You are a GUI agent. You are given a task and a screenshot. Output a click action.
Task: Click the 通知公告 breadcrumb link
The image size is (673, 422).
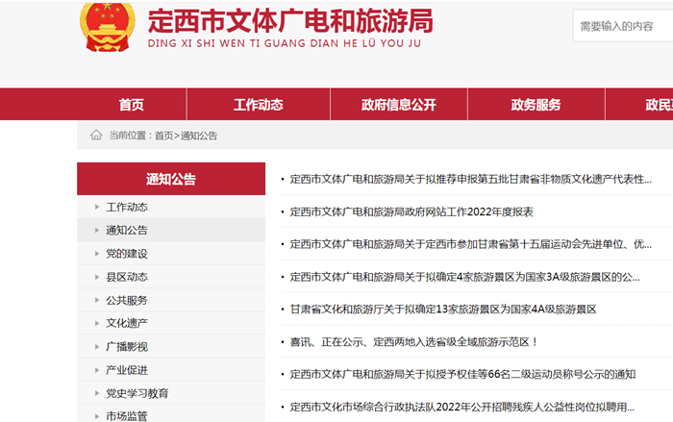199,136
